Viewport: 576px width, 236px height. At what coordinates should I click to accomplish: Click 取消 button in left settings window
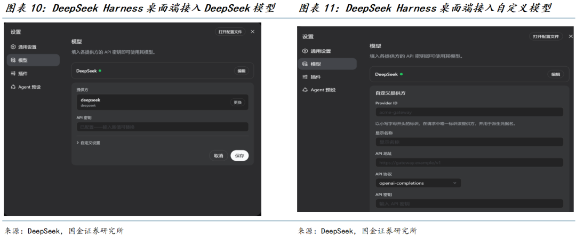pyautogui.click(x=219, y=156)
